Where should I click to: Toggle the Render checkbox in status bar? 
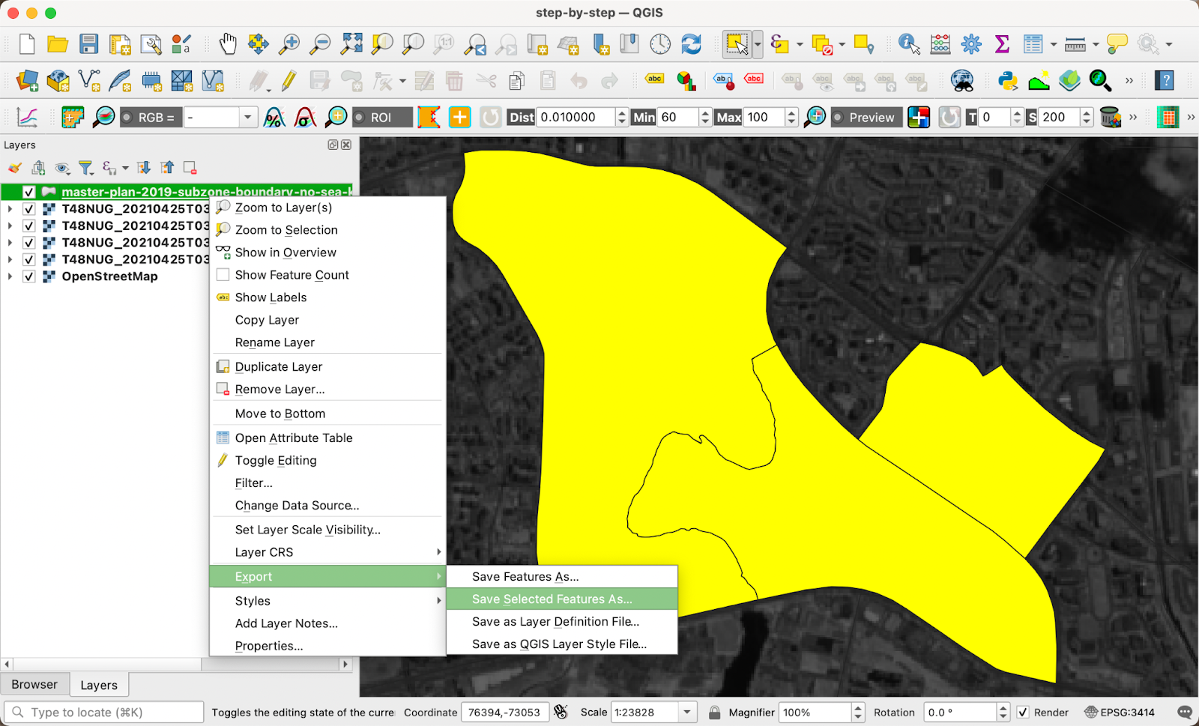(1023, 713)
